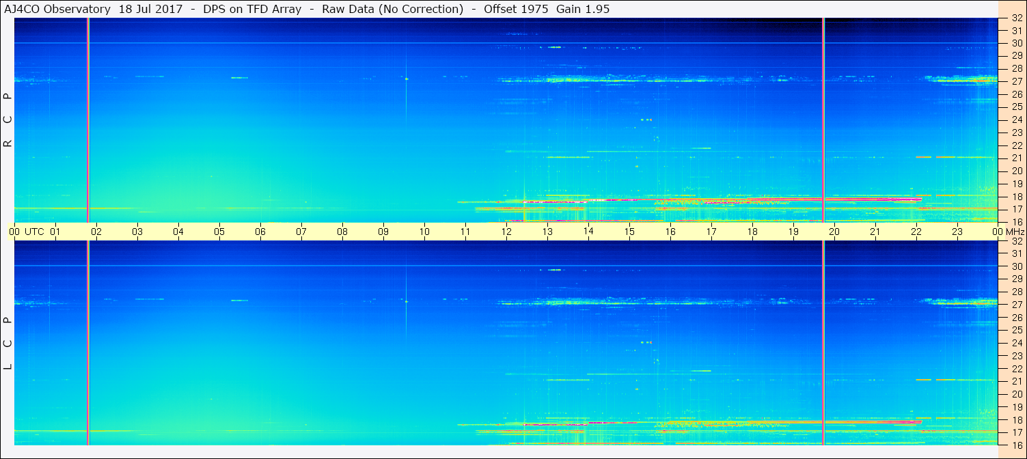Select the 06 hour label on the time axis
This screenshot has width=1027, height=459.
pyautogui.click(x=260, y=232)
